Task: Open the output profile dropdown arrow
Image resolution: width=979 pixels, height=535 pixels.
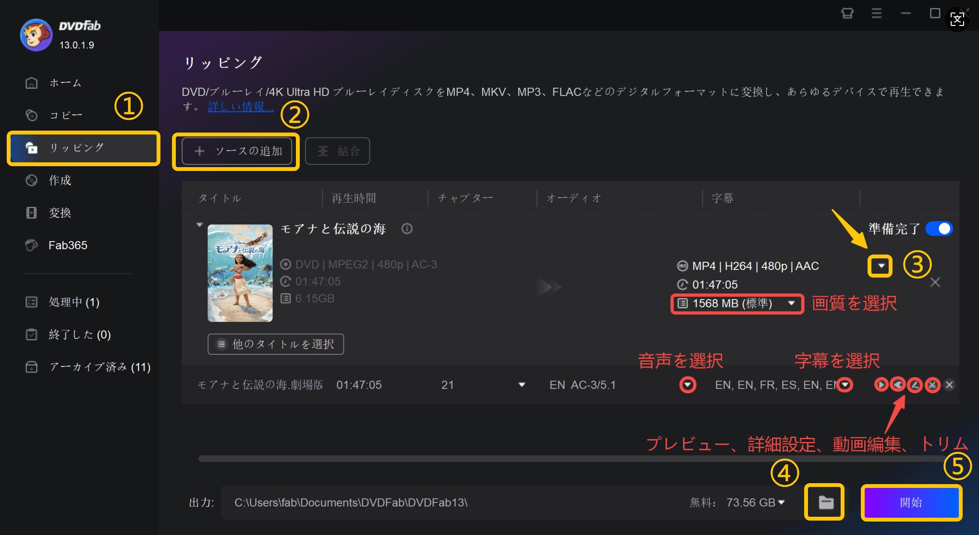Action: click(x=881, y=266)
